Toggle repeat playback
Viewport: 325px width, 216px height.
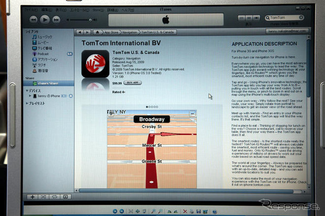click(54, 197)
